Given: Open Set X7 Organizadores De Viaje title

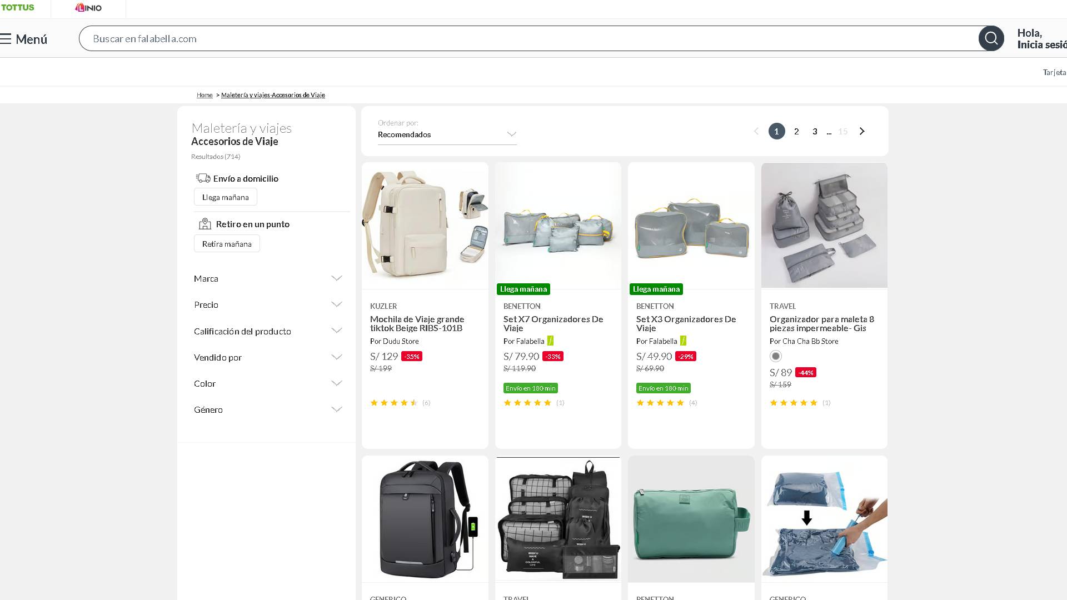Looking at the screenshot, I should pos(553,323).
